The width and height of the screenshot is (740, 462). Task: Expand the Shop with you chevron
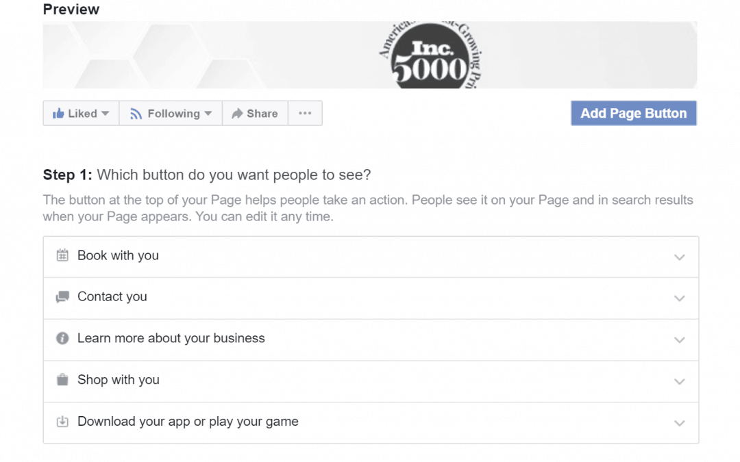point(679,381)
